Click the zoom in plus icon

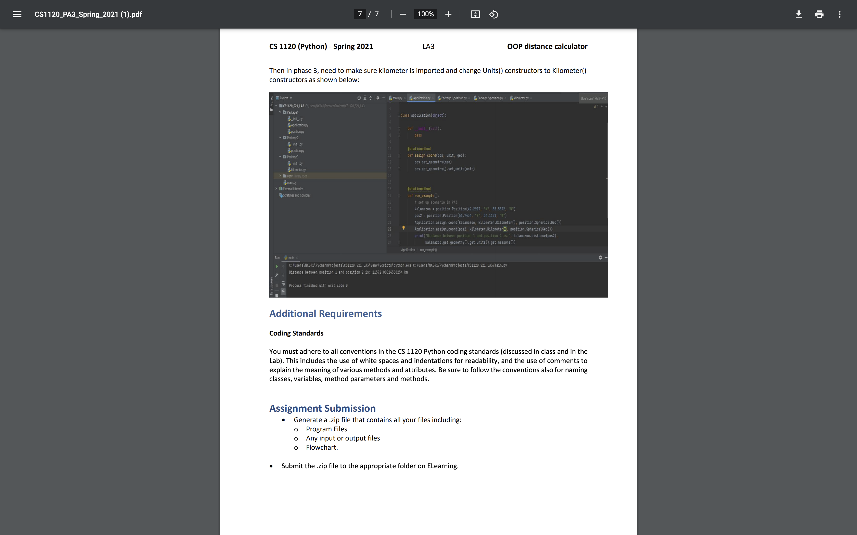click(448, 14)
